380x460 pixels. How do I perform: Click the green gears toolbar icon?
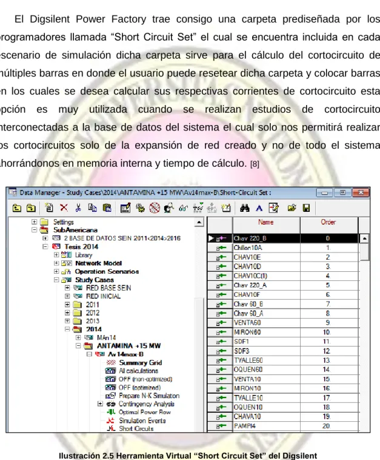coord(141,208)
